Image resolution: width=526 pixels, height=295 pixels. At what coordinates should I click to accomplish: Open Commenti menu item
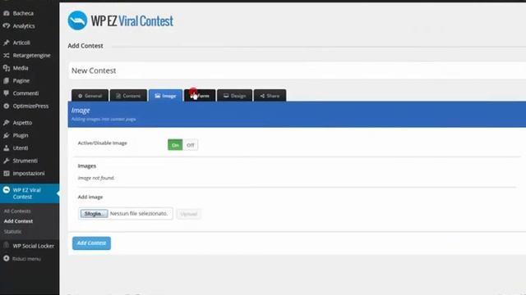[25, 93]
